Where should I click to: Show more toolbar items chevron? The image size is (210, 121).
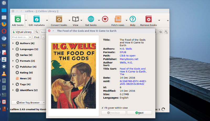tap(168, 21)
